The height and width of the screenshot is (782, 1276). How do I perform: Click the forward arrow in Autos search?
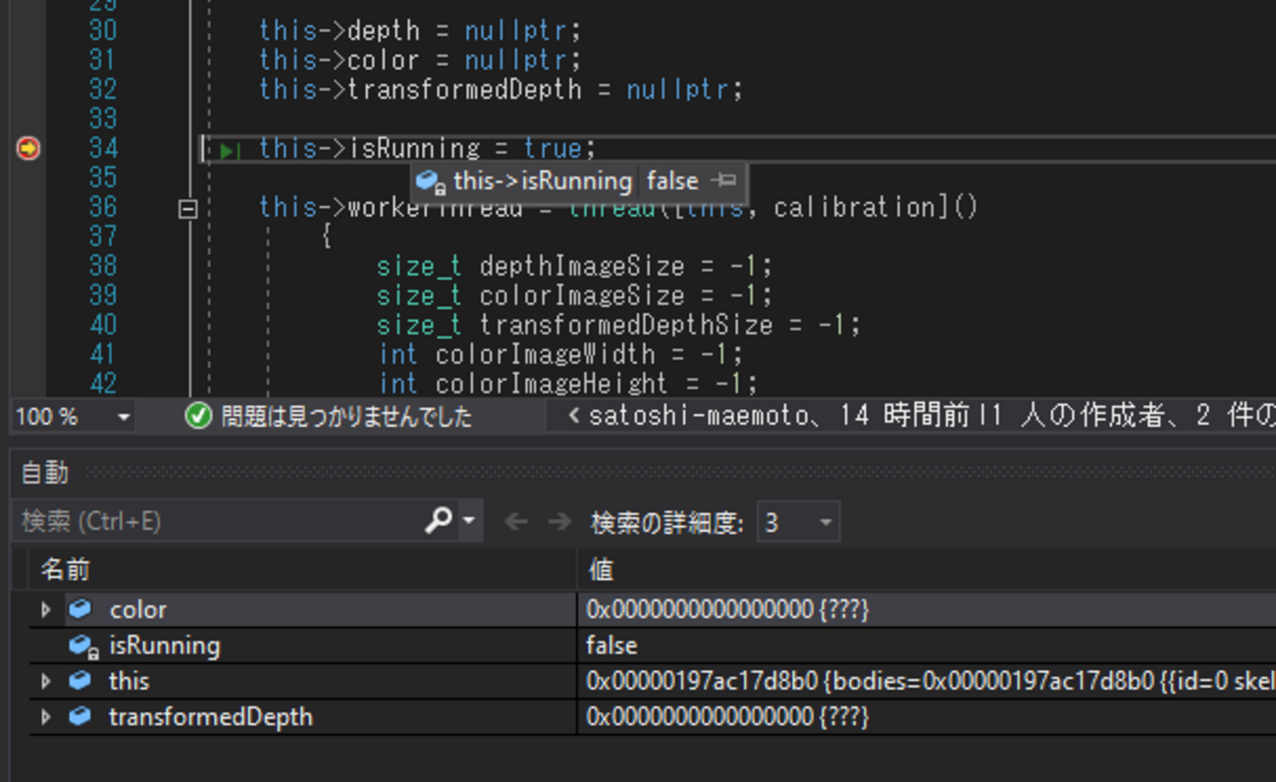[558, 522]
